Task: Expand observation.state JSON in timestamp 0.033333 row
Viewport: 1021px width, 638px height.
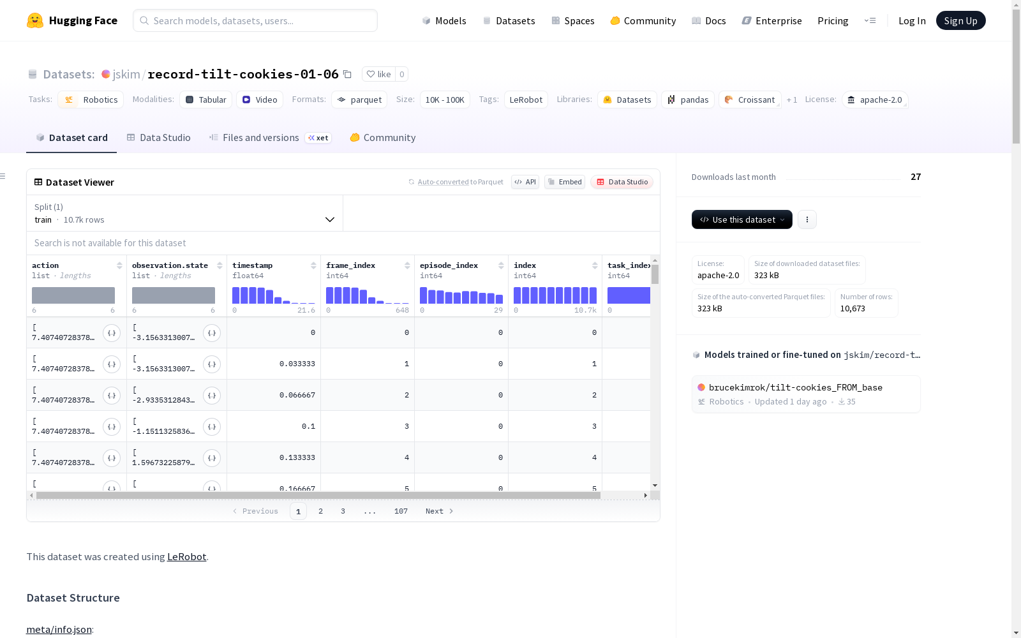Action: [x=212, y=364]
